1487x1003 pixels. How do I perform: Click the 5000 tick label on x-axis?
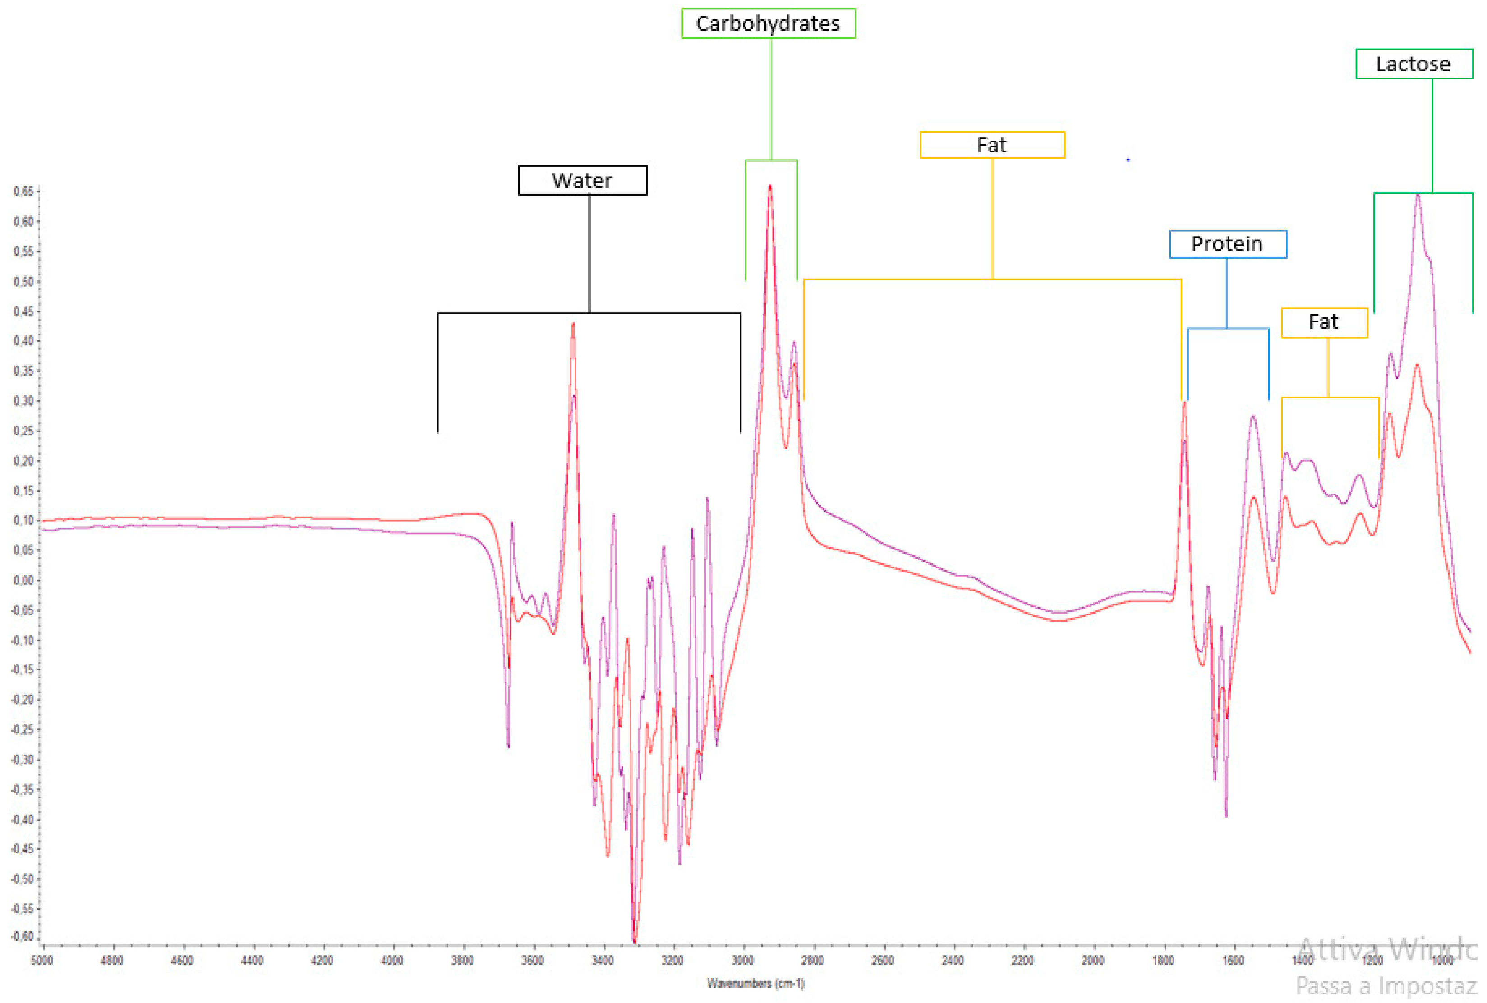[x=42, y=961]
